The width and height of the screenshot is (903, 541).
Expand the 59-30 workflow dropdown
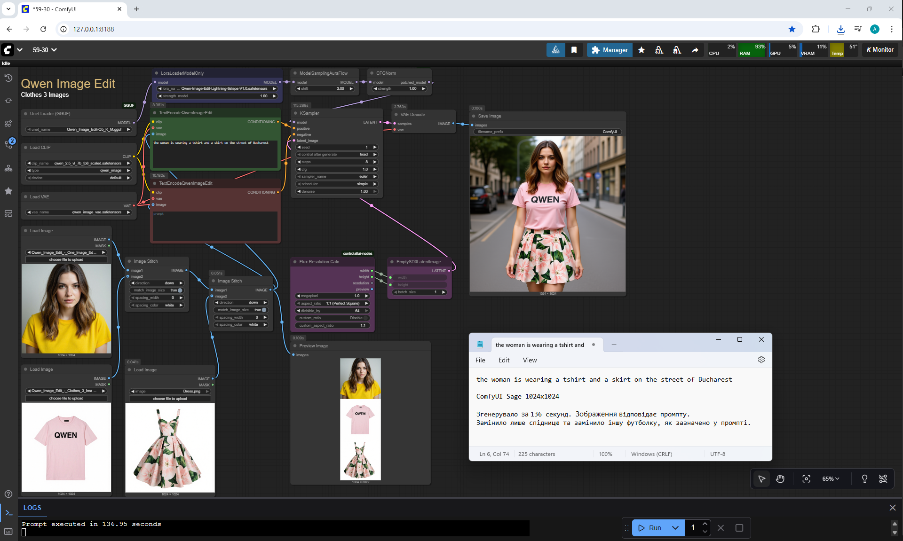54,50
